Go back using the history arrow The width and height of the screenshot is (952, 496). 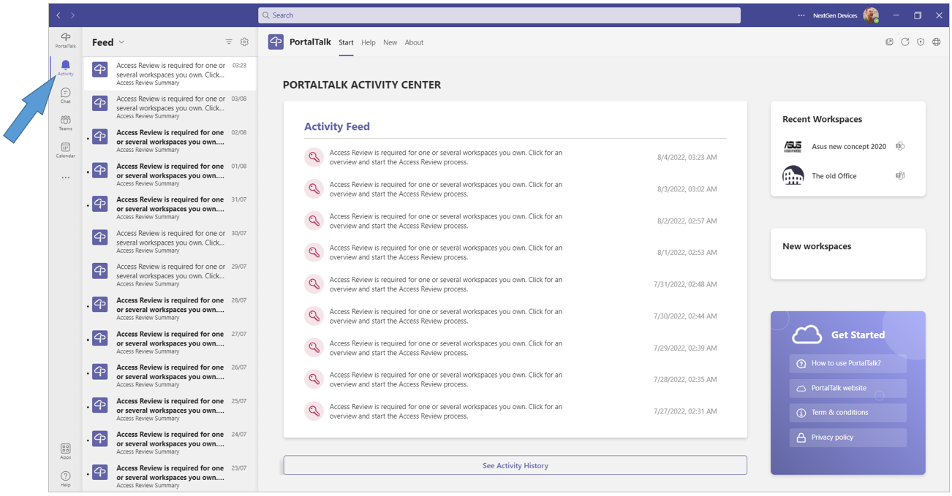[59, 15]
